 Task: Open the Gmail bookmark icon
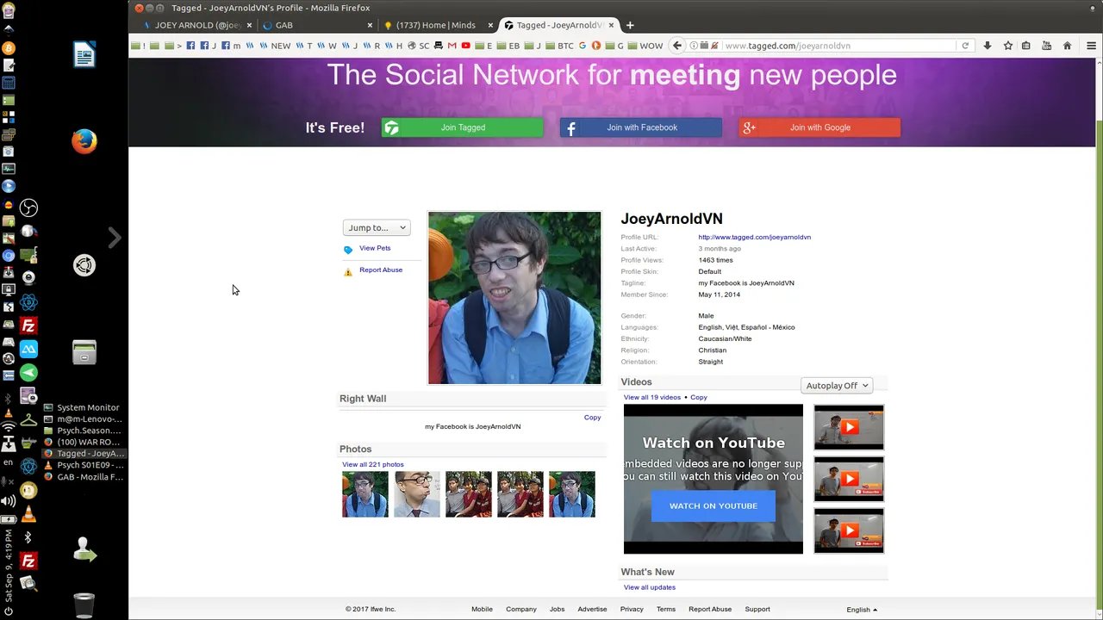(452, 46)
